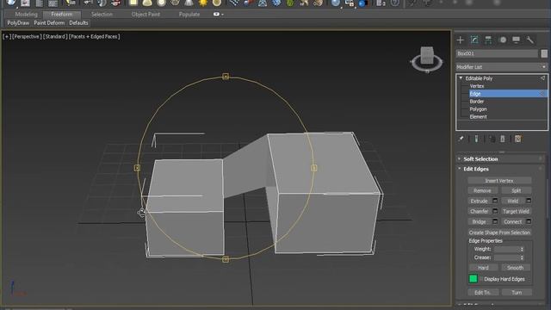Open Chamfer settings box

pyautogui.click(x=495, y=211)
